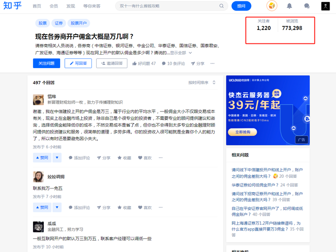Upvote 惜缘's answer with 赞同
This screenshot has height=252, width=336.
tap(42, 158)
